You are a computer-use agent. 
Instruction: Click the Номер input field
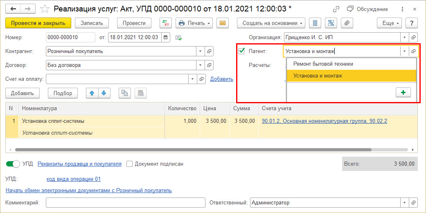(x=71, y=38)
